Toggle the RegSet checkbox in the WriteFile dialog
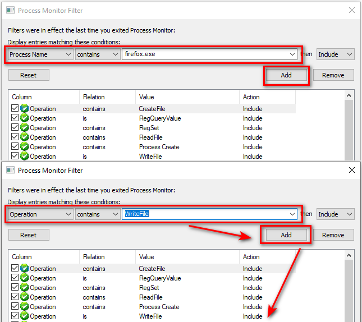362x322 pixels. (x=15, y=288)
